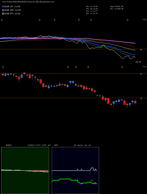Click the 'Pre L: 11.77' low value
Image resolution: width=147 pixels, height=194 pixels.
click(x=92, y=11)
